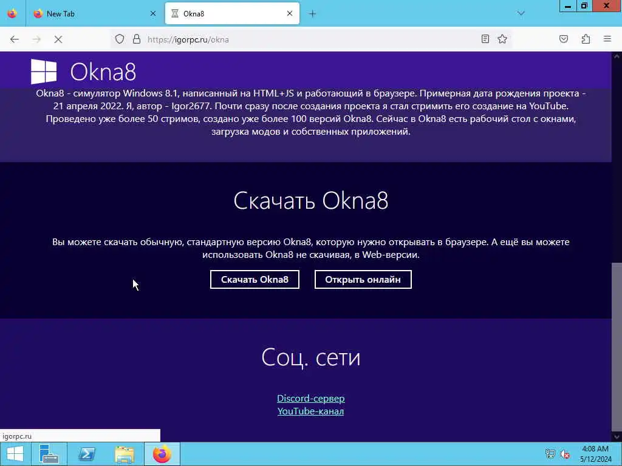Click the Okna8 header title
Image resolution: width=622 pixels, height=466 pixels.
coord(103,72)
